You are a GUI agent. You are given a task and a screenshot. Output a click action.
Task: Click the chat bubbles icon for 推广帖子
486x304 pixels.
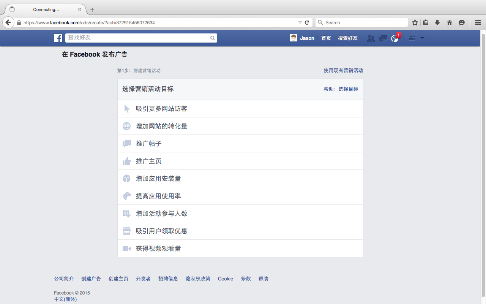[x=127, y=144]
